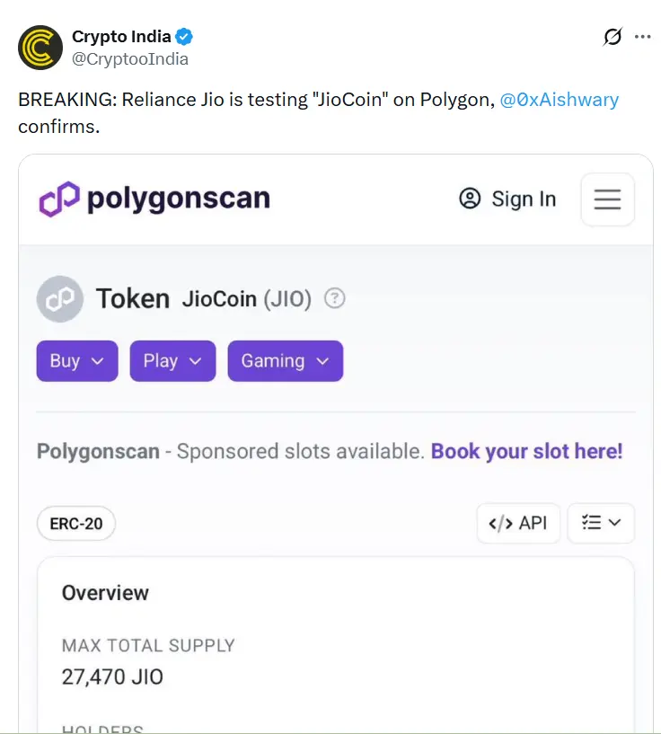Click the Grok icon on the tweet
The image size is (661, 734).
612,38
